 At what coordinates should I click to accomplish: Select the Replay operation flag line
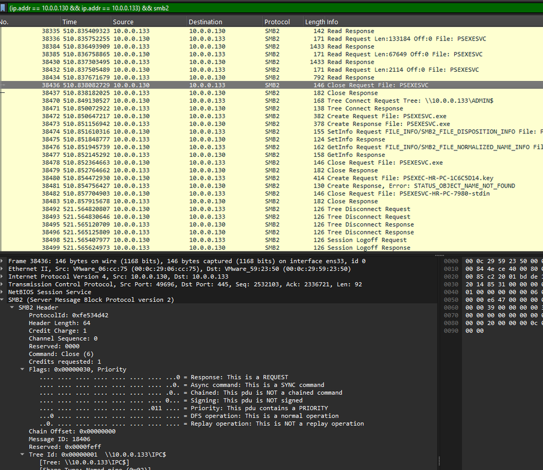pyautogui.click(x=201, y=424)
